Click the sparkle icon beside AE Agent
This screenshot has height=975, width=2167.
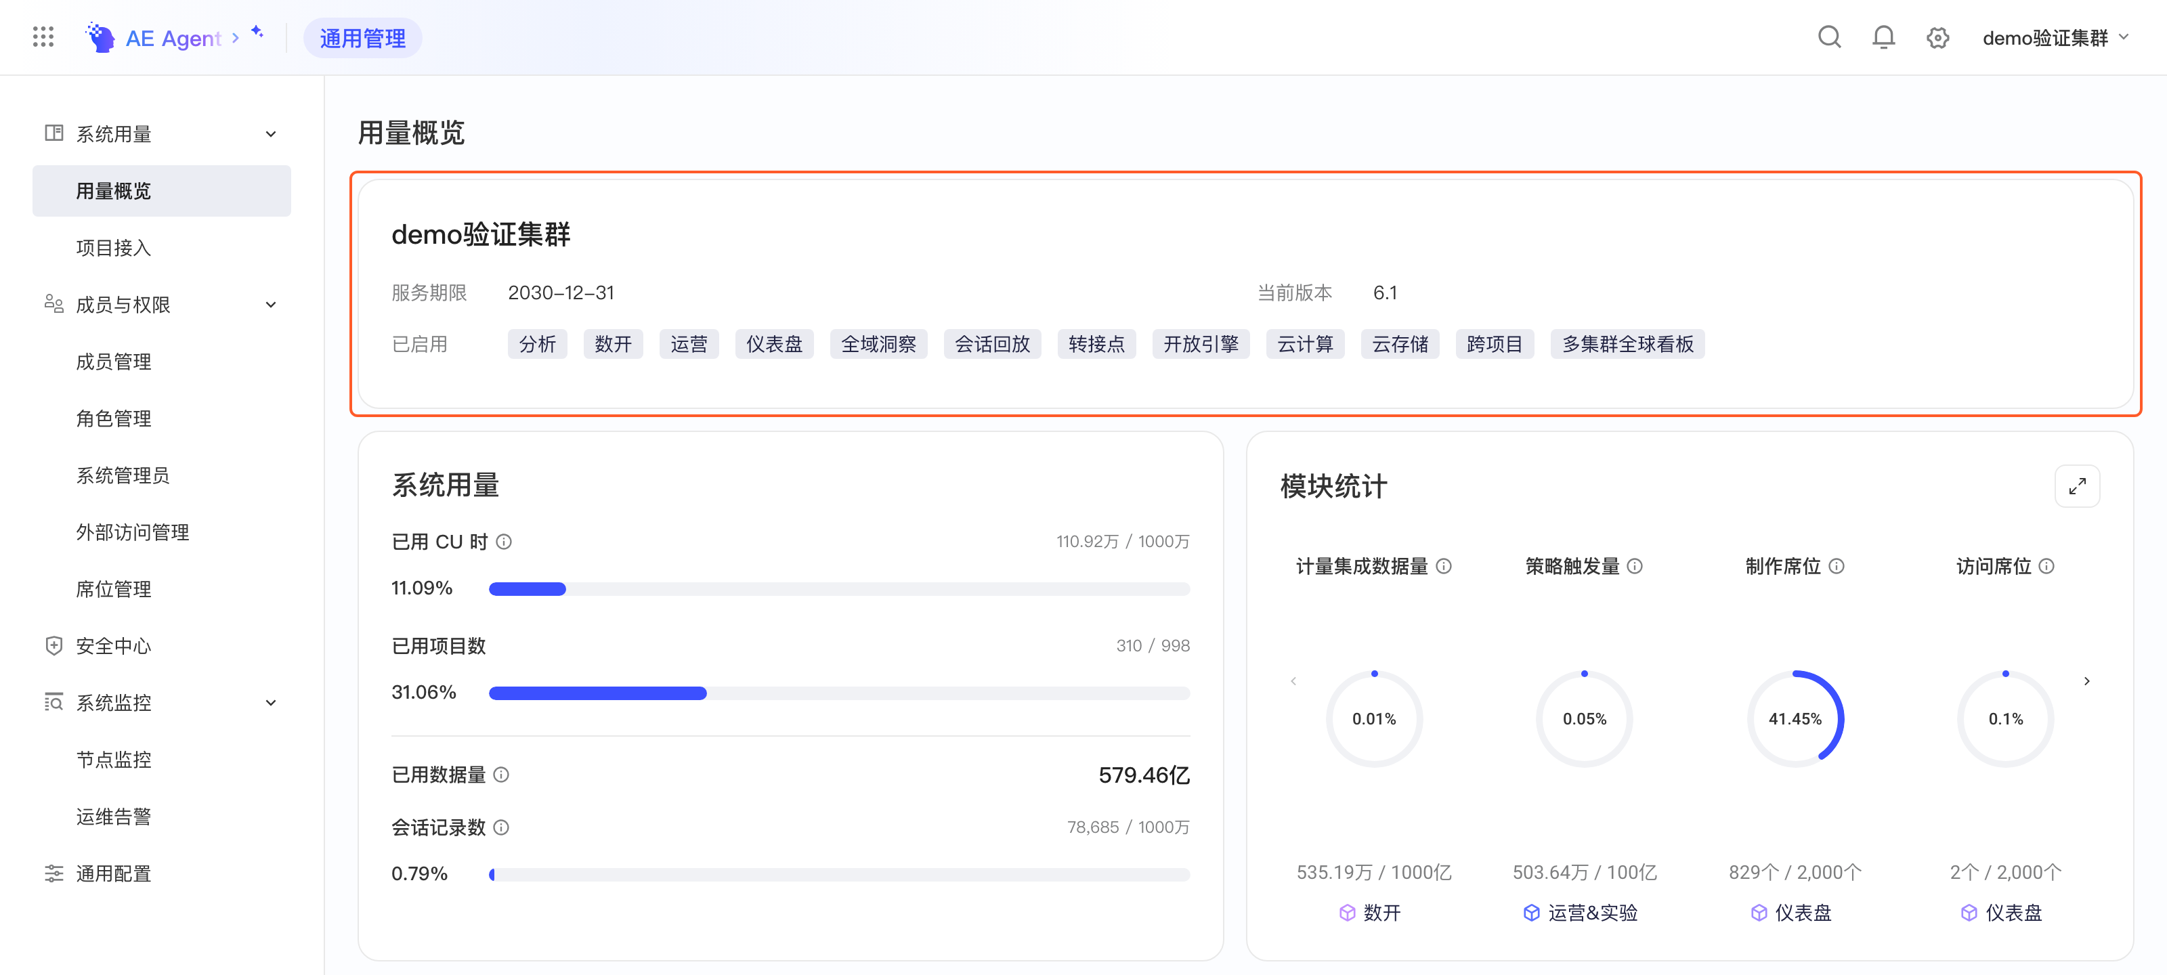click(x=257, y=32)
